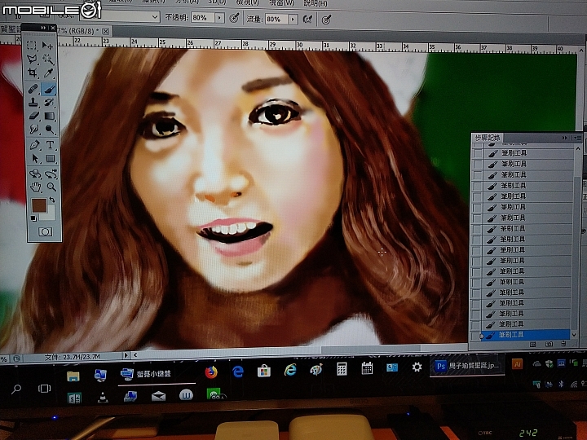Open the 視窗(W) menu
Viewport: 587px width, 440px height.
tap(281, 3)
